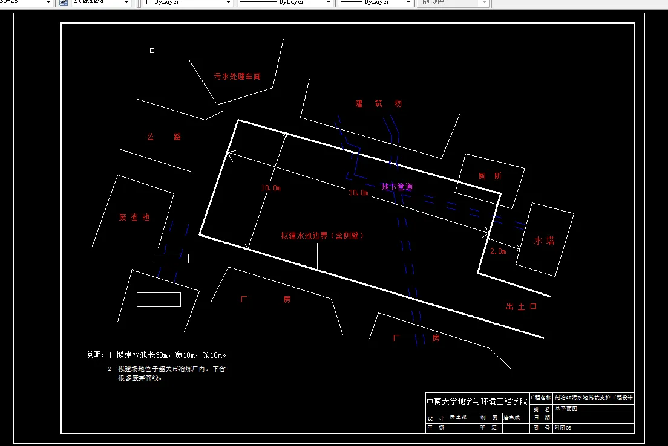Click the 水塔 label

point(545,241)
